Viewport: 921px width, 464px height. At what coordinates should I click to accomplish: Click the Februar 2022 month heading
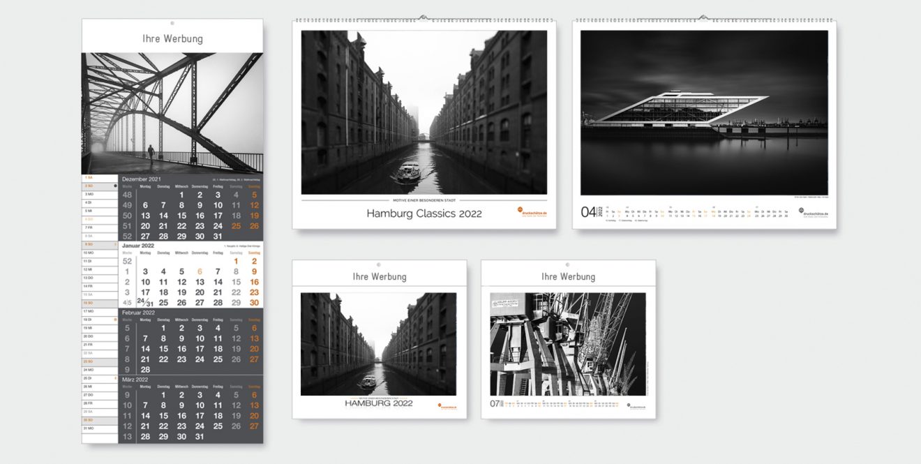pyautogui.click(x=139, y=313)
